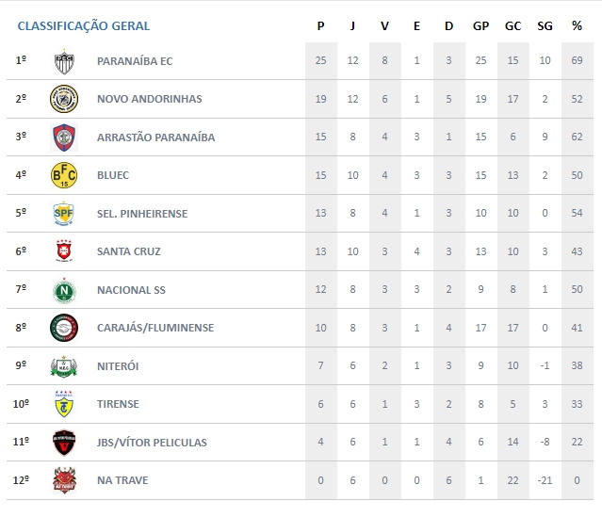This screenshot has width=602, height=517.
Task: Click the Na Trave team crest
Action: pyautogui.click(x=63, y=480)
